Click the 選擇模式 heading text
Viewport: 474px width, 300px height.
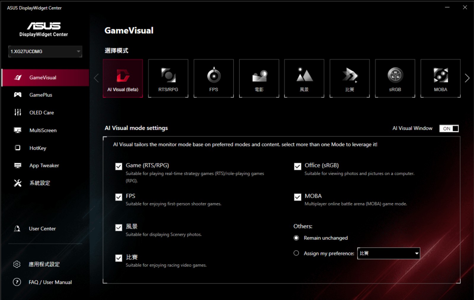(116, 51)
